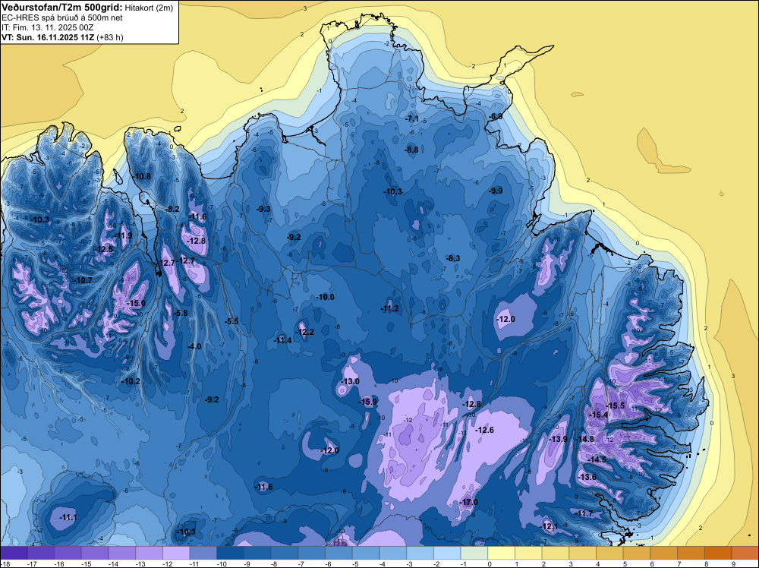Click the '-5.5' temperature value
The height and width of the screenshot is (568, 759).
pyautogui.click(x=231, y=321)
